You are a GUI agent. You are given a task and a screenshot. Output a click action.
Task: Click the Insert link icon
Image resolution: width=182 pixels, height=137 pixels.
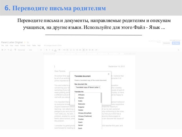[x=64, y=50]
